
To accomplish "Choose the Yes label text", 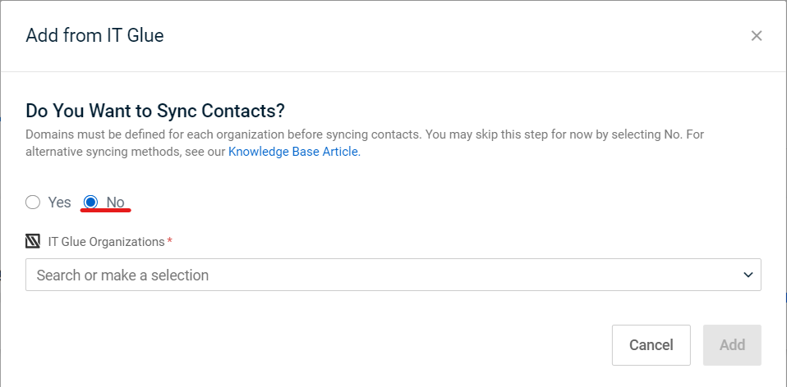I will (60, 203).
